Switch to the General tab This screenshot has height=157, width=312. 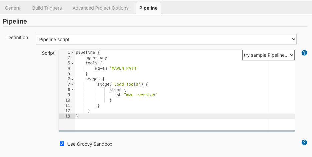13,8
